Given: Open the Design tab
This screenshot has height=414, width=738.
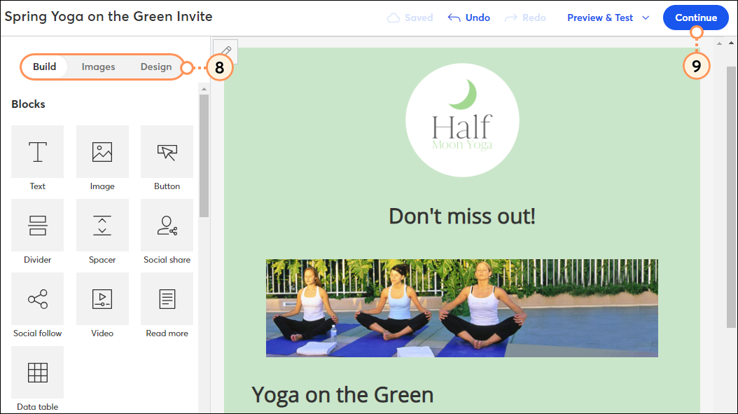Looking at the screenshot, I should click(x=155, y=67).
